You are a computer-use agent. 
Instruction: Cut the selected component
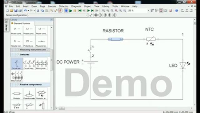[38, 11]
